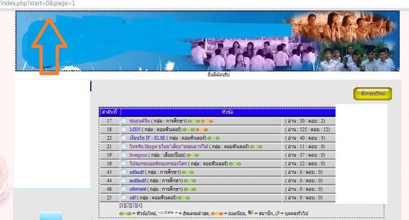Click green NEW badge on liverpooi row
409x220 pixels.
click(x=193, y=155)
